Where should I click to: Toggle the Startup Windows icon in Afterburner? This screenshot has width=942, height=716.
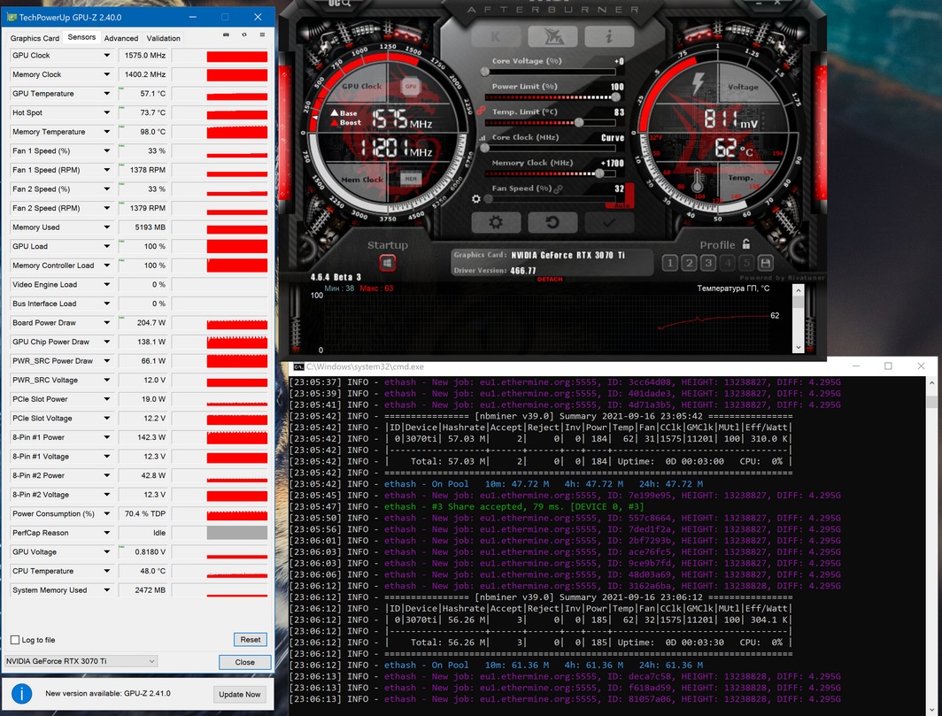(388, 263)
